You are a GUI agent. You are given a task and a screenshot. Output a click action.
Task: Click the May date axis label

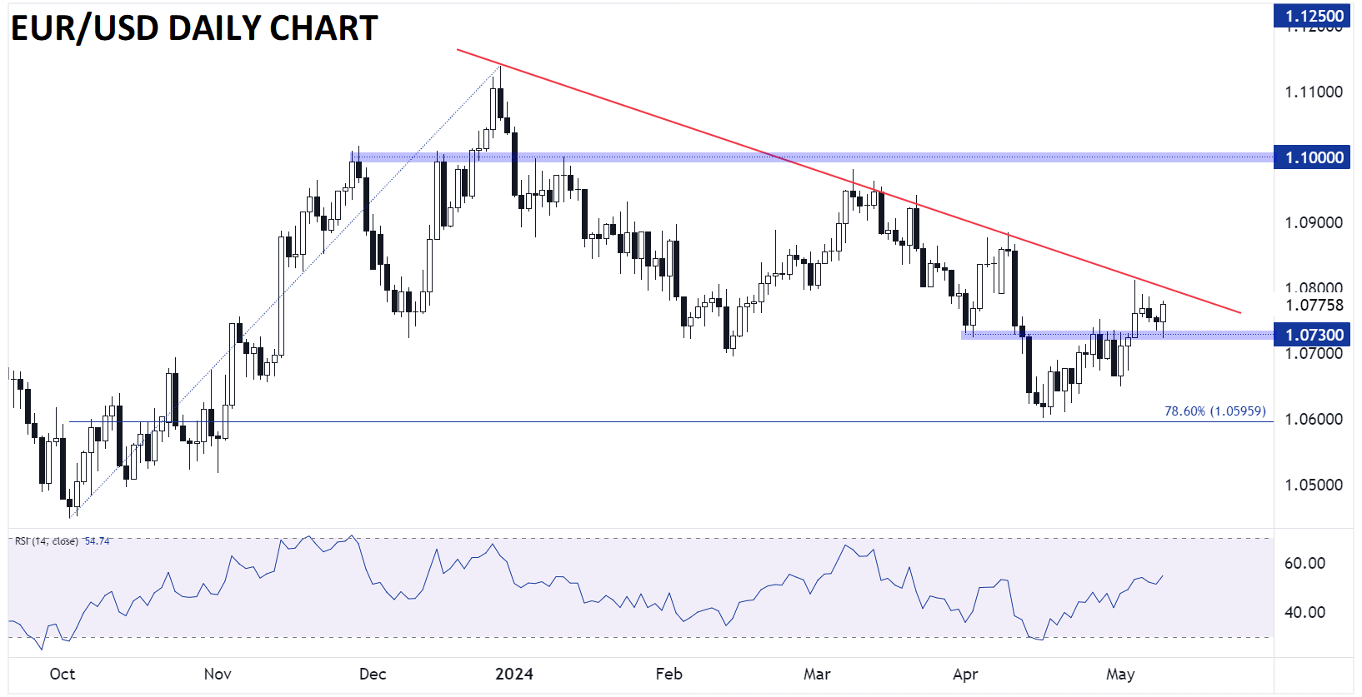pyautogui.click(x=1120, y=674)
